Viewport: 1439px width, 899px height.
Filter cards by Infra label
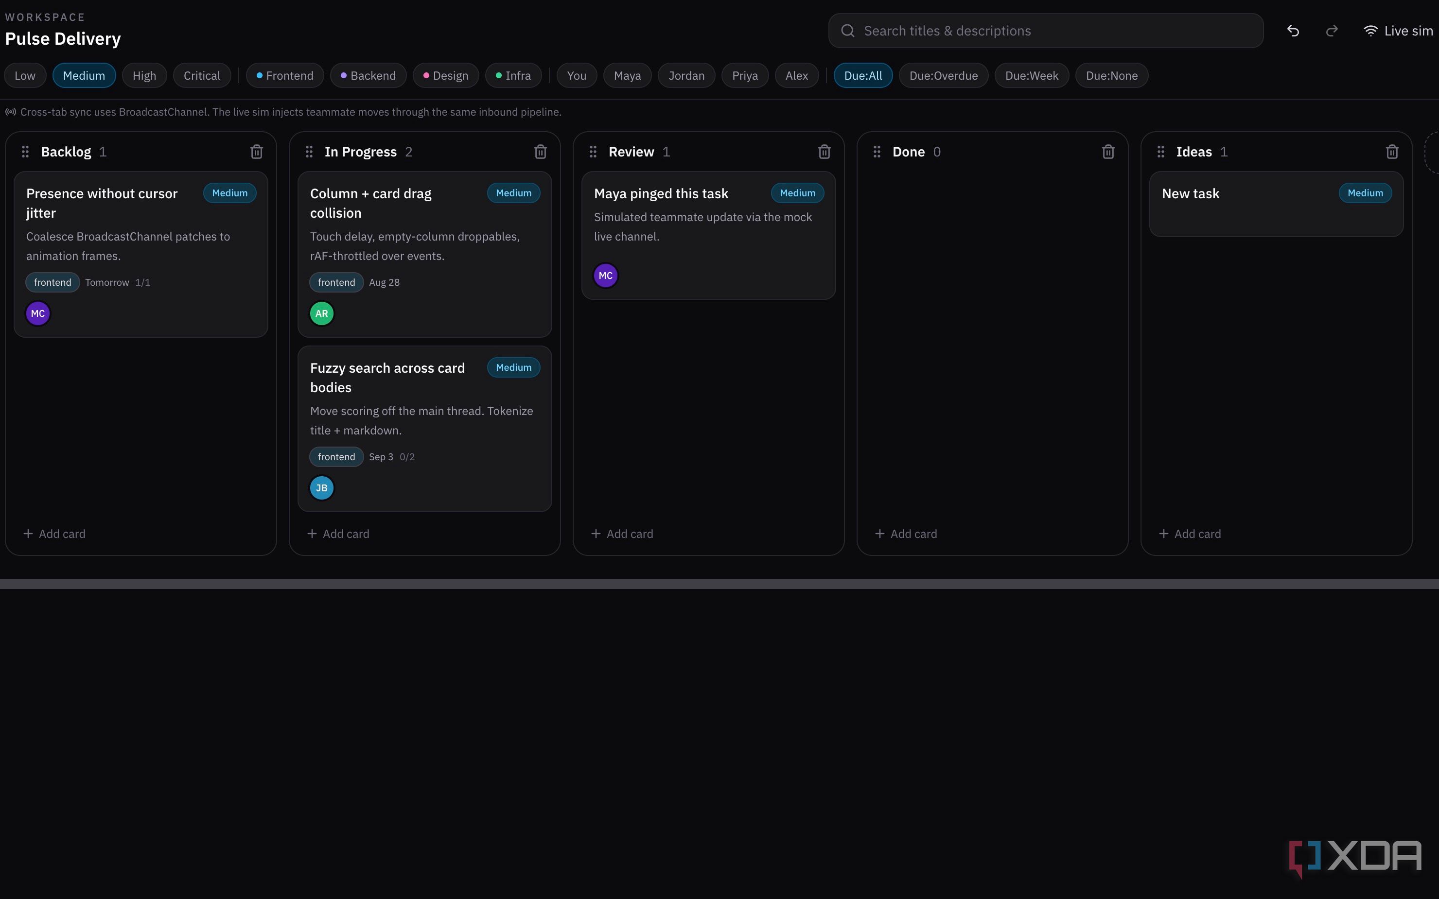click(513, 75)
